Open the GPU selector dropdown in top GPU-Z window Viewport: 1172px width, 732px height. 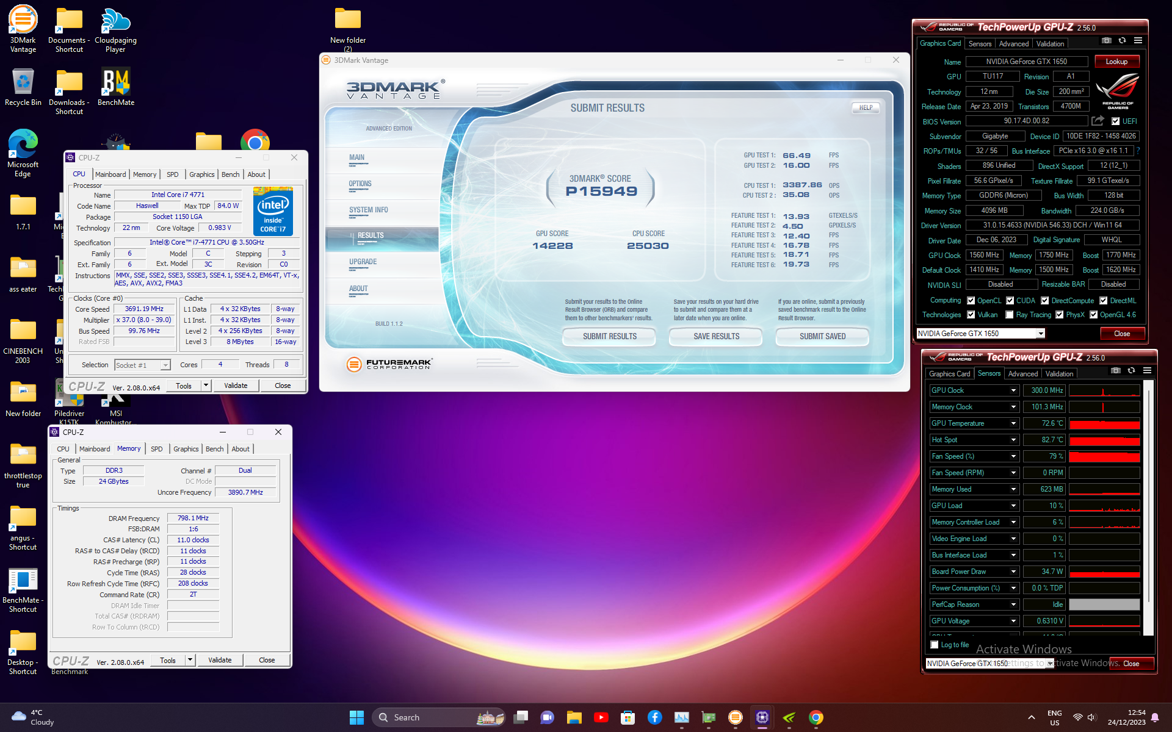click(x=1041, y=334)
